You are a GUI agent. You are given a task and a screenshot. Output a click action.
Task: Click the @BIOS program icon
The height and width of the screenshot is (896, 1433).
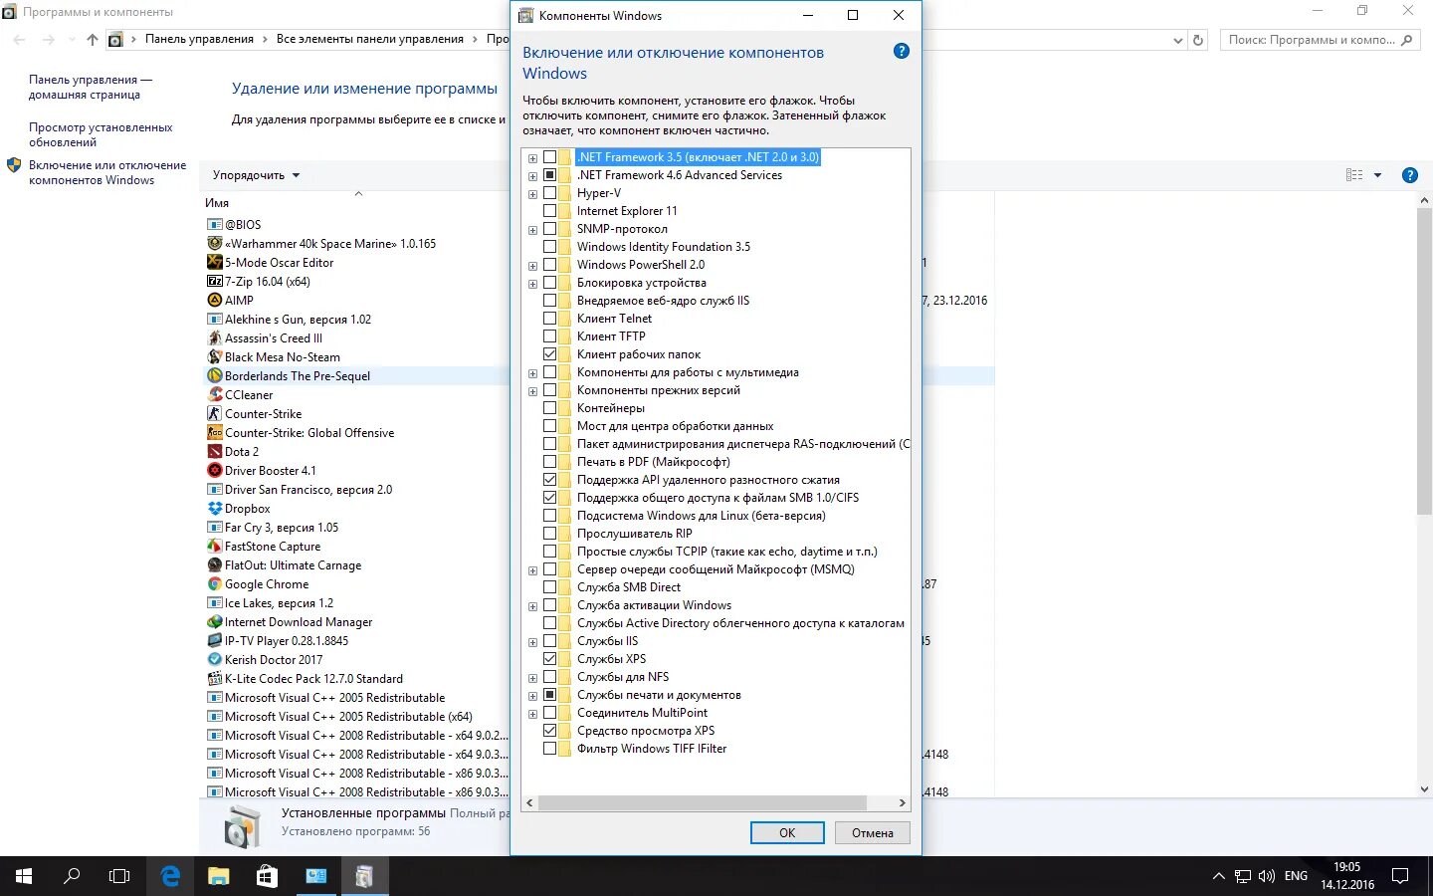(x=214, y=225)
